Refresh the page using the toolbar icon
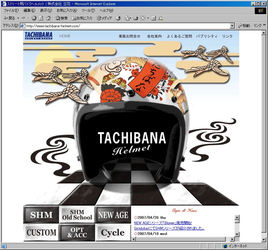This screenshot has width=268, height=250. (41, 18)
